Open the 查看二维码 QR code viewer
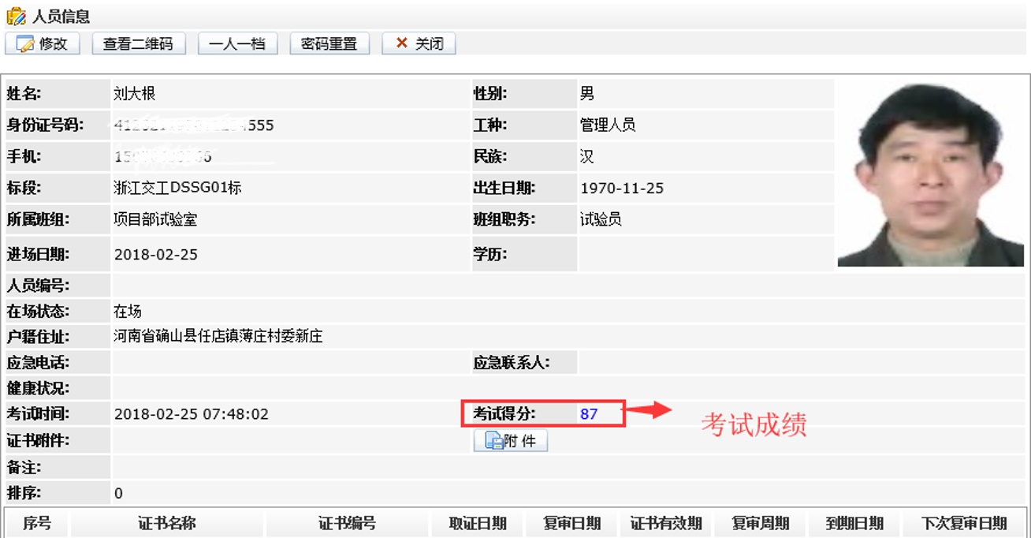Viewport: 1031px width, 538px height. pos(138,44)
